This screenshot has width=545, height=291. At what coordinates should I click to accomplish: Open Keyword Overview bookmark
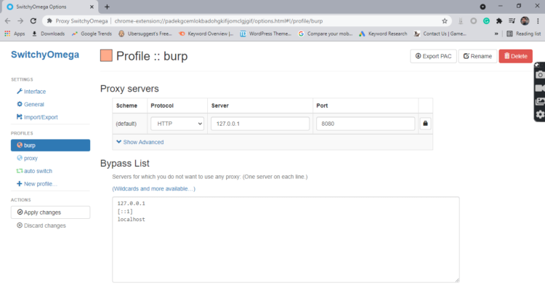[x=206, y=33]
